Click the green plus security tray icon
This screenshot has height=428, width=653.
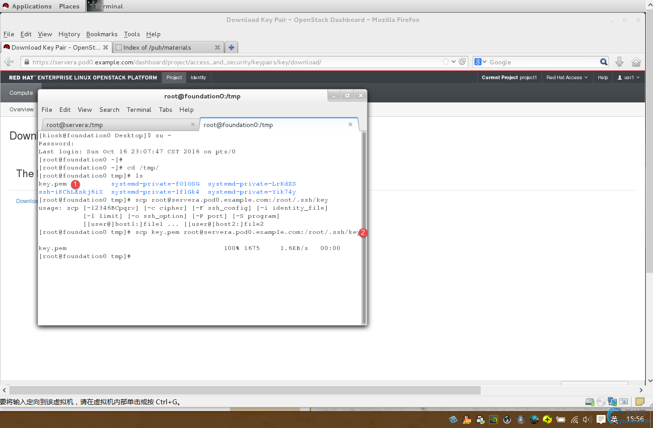tap(547, 420)
